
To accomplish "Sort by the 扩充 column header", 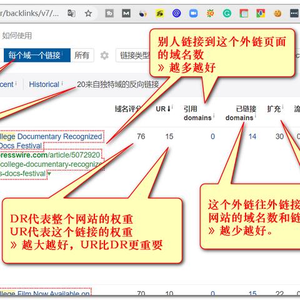I will pyautogui.click(x=274, y=109).
